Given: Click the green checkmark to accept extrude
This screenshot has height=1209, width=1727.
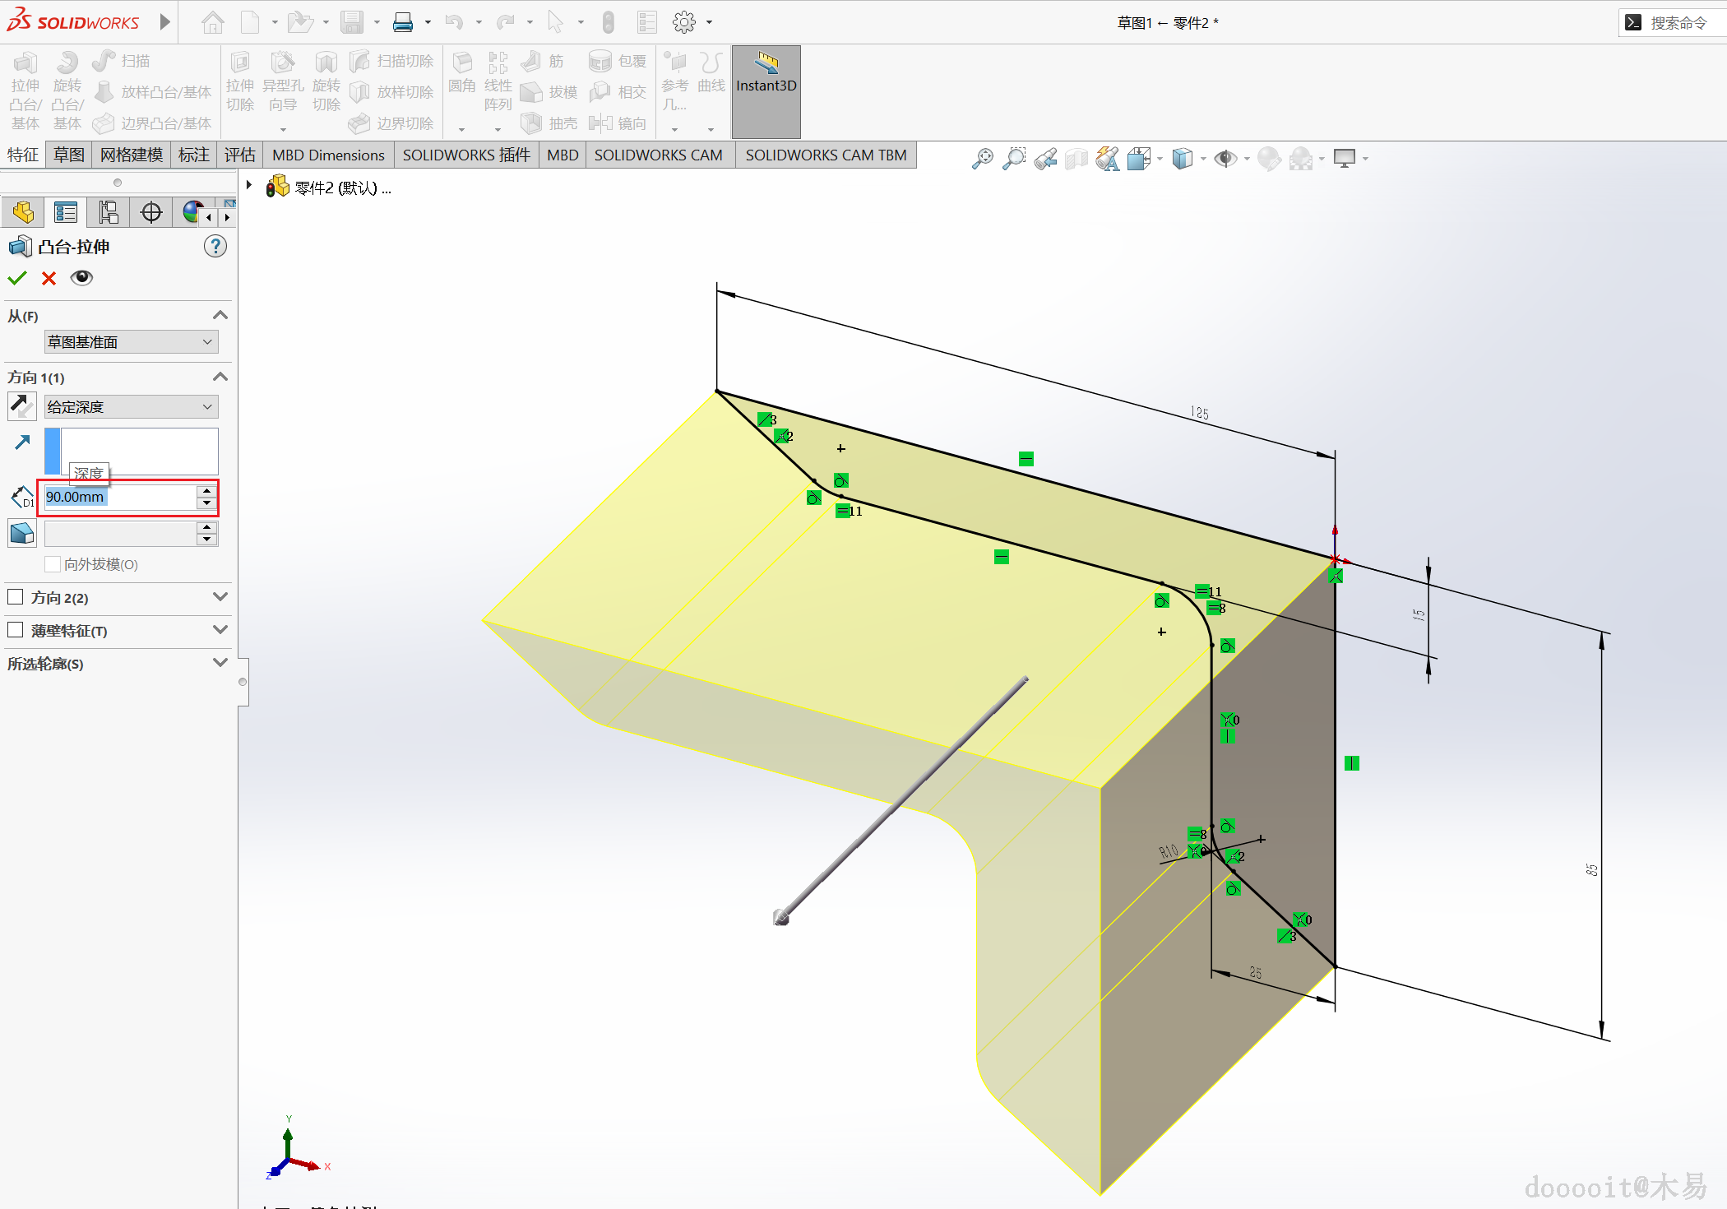Looking at the screenshot, I should click(17, 278).
